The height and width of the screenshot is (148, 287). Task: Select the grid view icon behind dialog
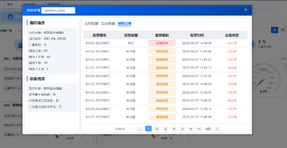pos(283,30)
